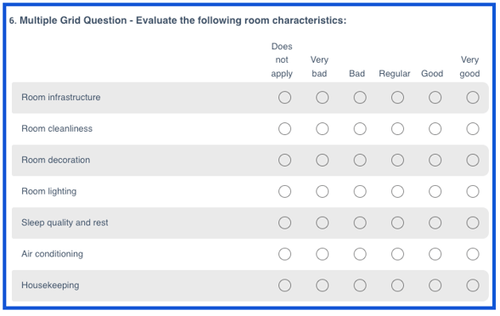Select Bad for Room cleanliness

click(x=360, y=129)
